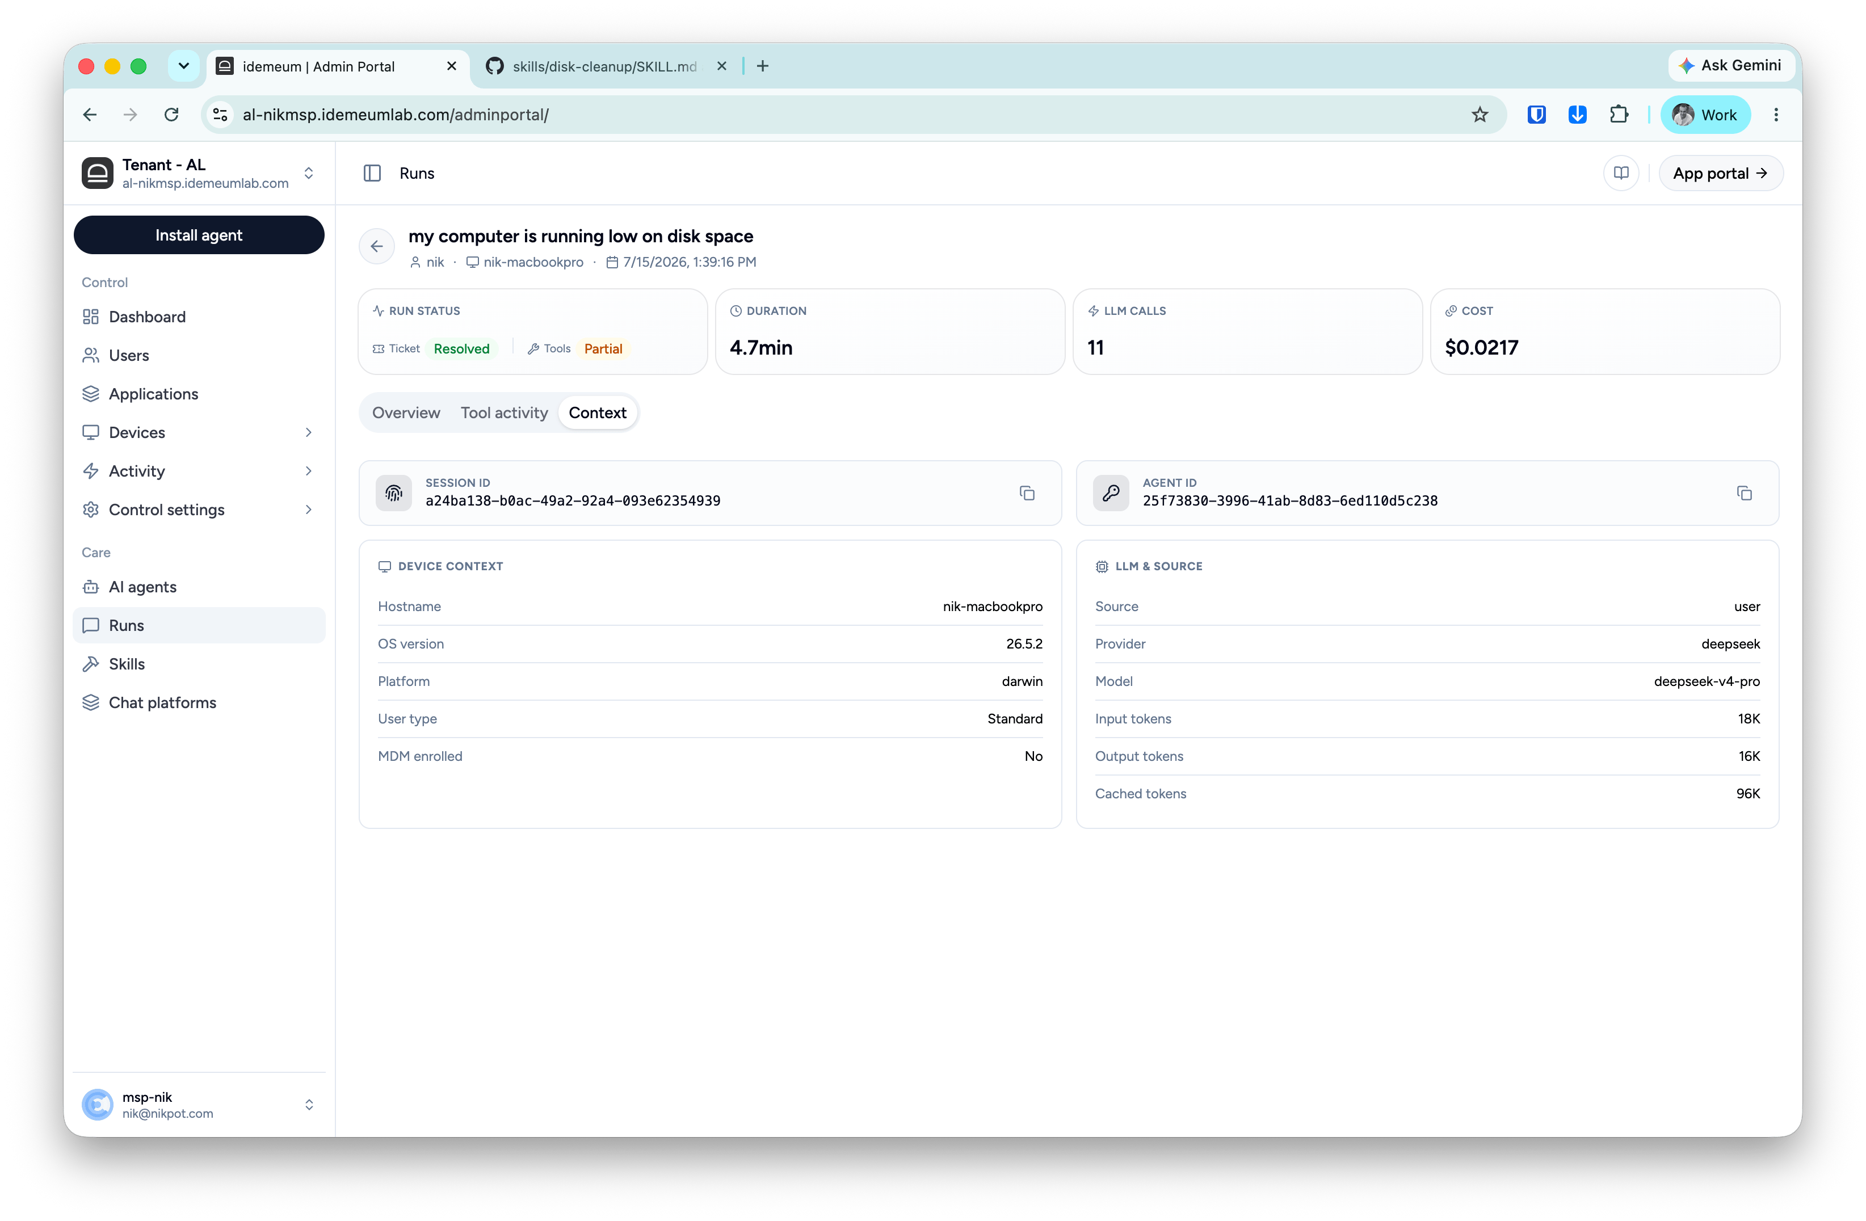Open Chat platforms in the sidebar
The image size is (1866, 1221).
(199, 702)
